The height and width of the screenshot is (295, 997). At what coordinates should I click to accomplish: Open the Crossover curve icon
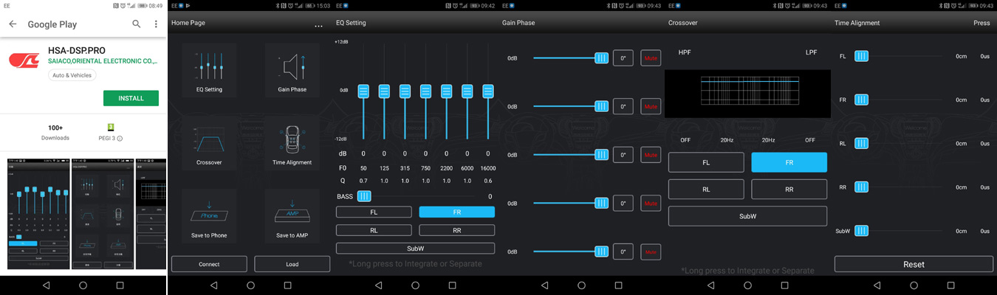pyautogui.click(x=209, y=139)
